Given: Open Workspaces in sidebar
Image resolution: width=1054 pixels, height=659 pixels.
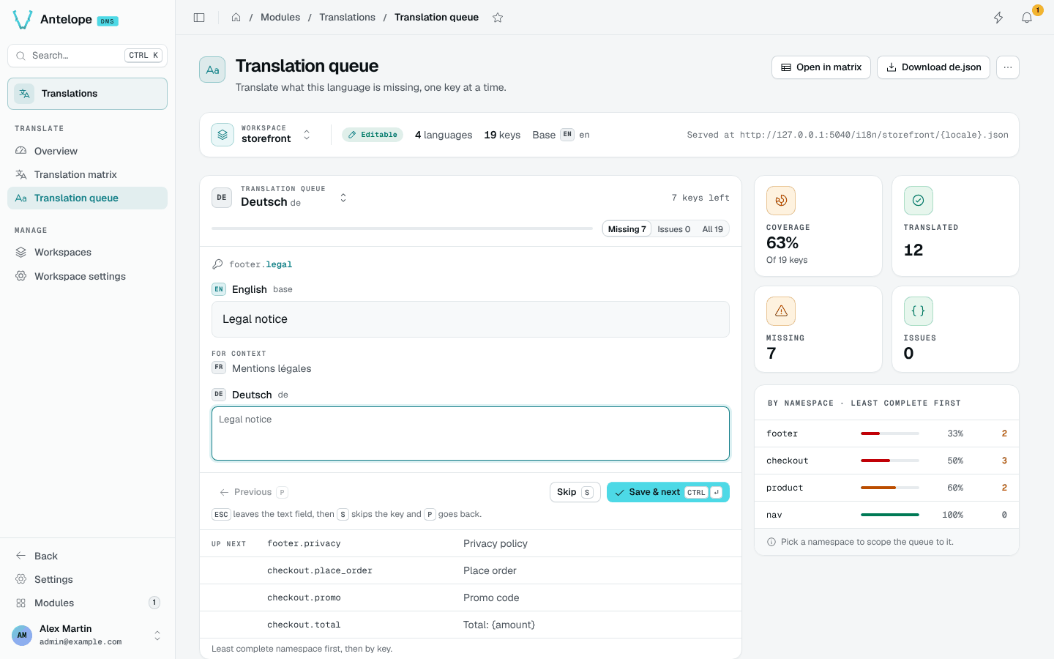Looking at the screenshot, I should click(x=87, y=252).
